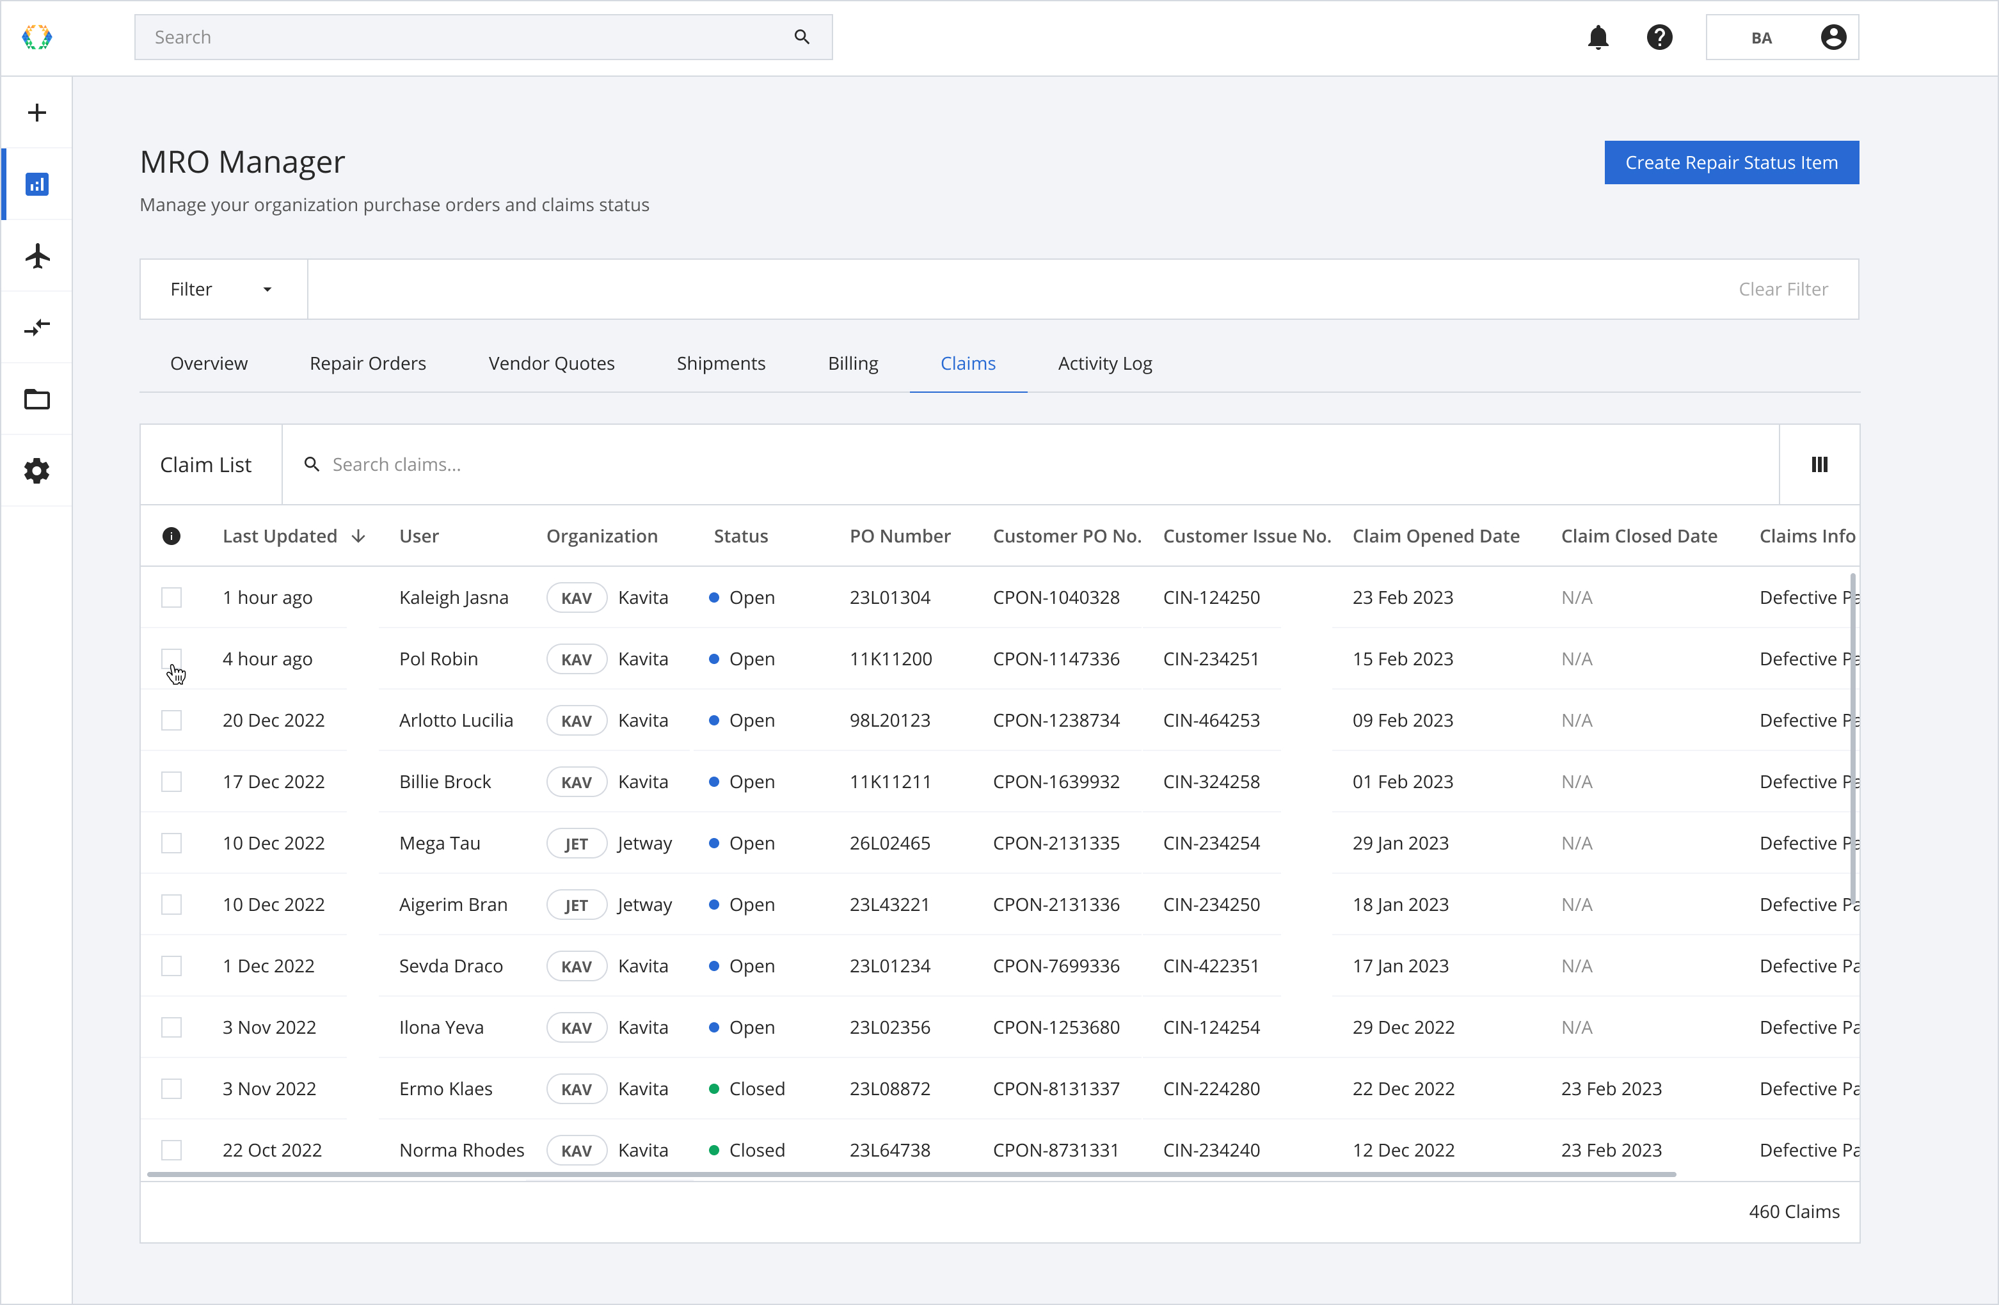1999x1305 pixels.
Task: Click the KAV badge for Kaleigh Jasna
Action: (x=576, y=598)
